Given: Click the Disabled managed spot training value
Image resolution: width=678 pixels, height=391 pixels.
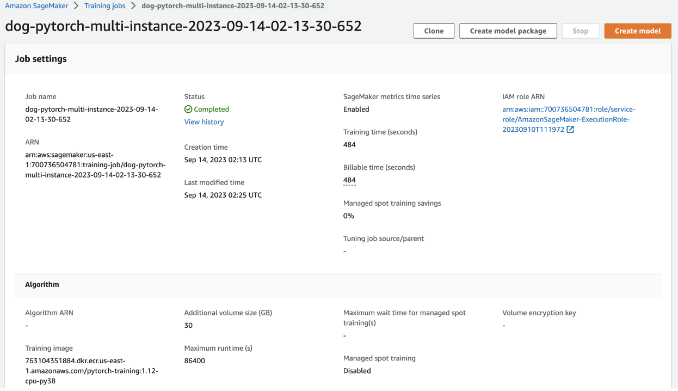Looking at the screenshot, I should pyautogui.click(x=357, y=371).
